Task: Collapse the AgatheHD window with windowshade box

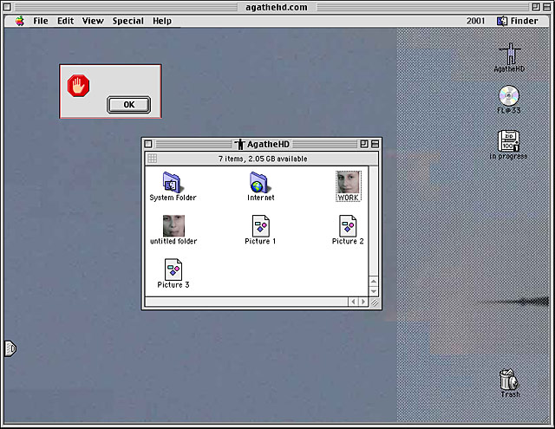Action: click(375, 144)
